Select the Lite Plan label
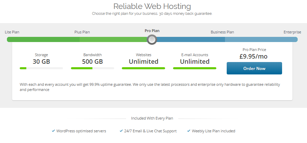Viewport: 307px width, 143px height. [12, 32]
